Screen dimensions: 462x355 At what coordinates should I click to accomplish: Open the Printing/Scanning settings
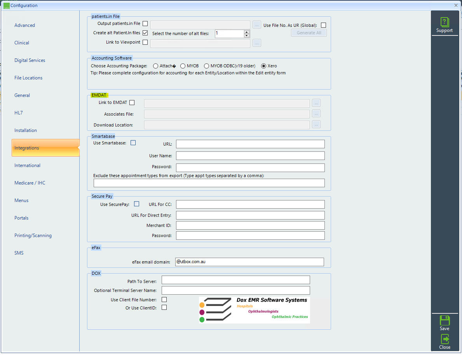[33, 235]
